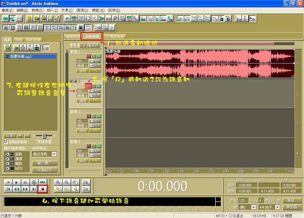The image size is (304, 218).
Task: Click the fast forward transport button
Action: 25,189
